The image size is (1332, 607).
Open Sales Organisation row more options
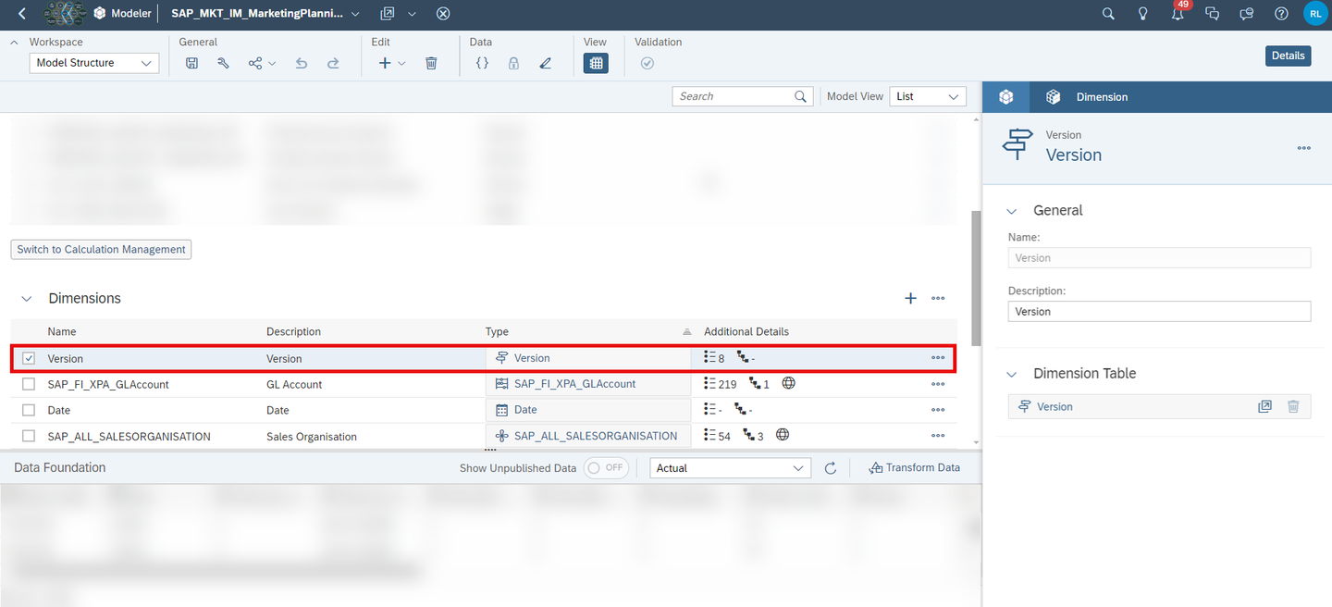938,436
